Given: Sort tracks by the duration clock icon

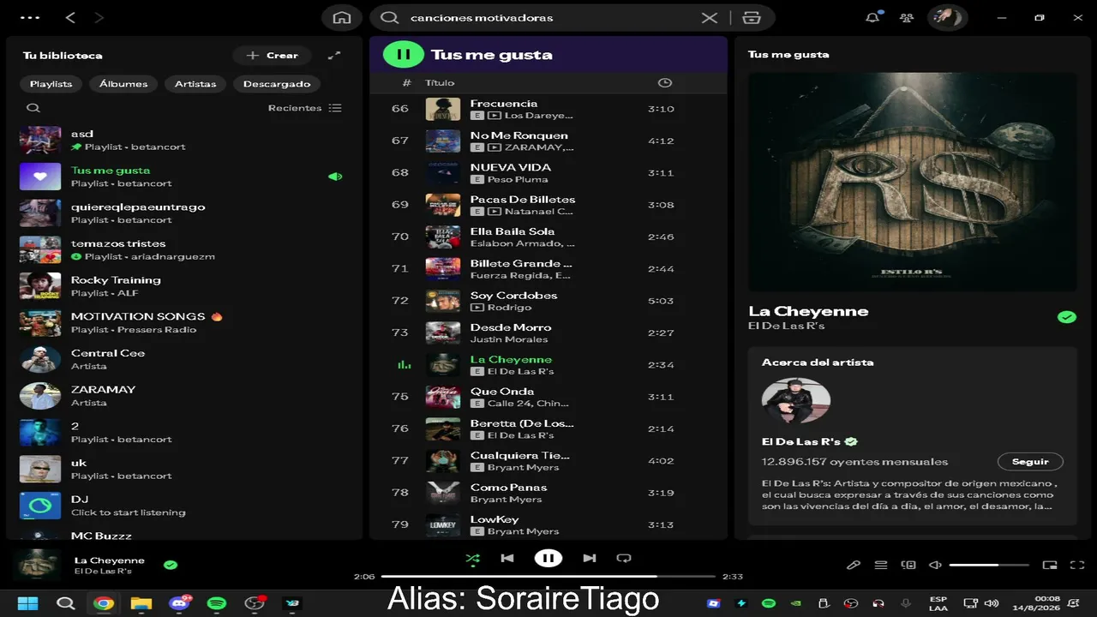Looking at the screenshot, I should [x=664, y=83].
